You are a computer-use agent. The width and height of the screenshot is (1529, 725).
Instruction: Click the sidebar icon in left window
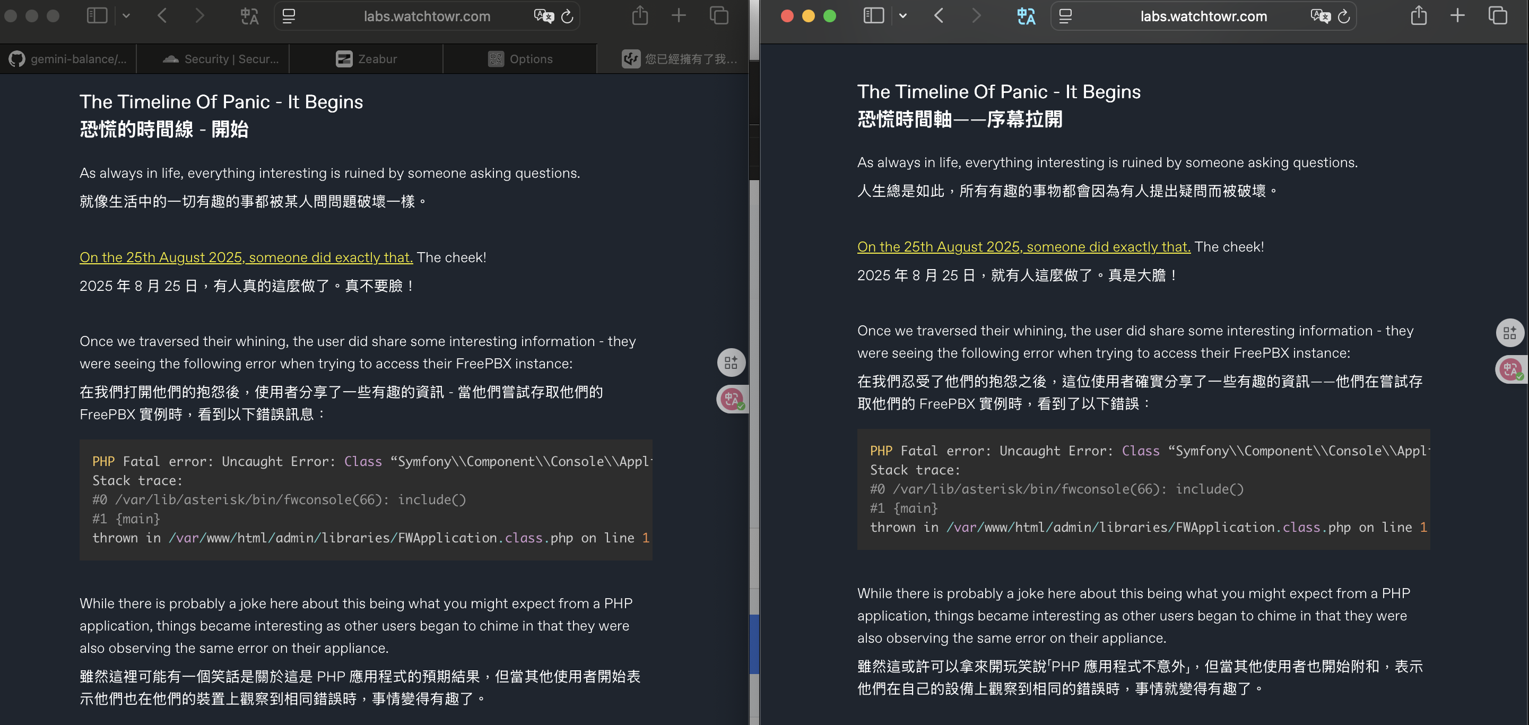pos(97,16)
